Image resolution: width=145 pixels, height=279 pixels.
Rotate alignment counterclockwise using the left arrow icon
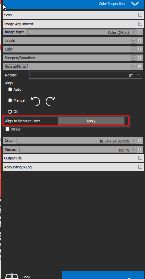click(x=35, y=101)
